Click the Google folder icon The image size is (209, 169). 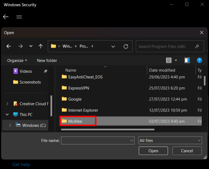point(64,99)
